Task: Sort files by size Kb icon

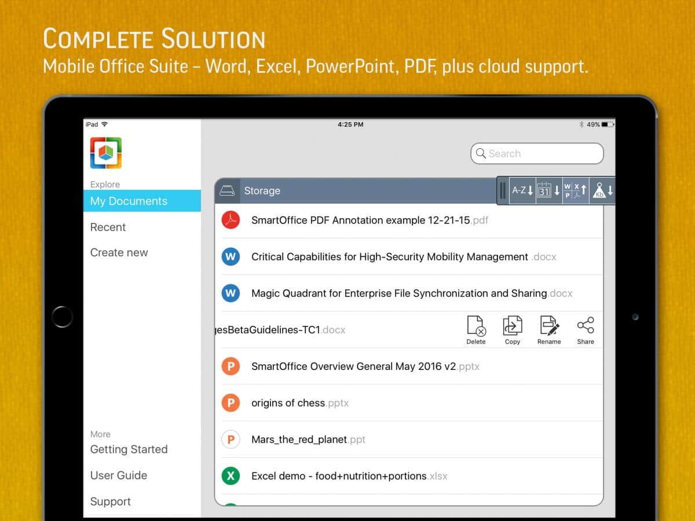Action: pos(602,190)
